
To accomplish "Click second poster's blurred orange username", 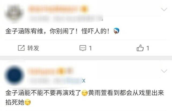I will click(42, 71).
